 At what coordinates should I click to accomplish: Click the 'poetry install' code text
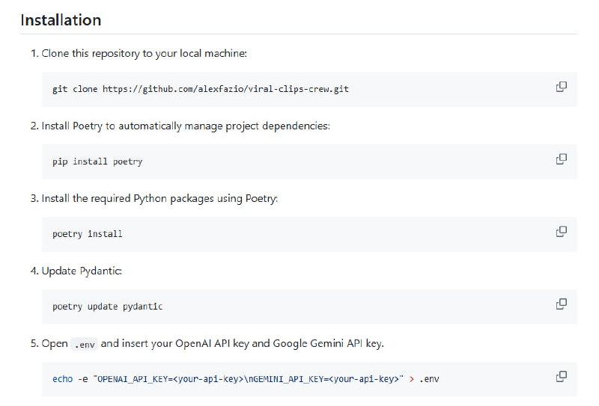tap(87, 234)
